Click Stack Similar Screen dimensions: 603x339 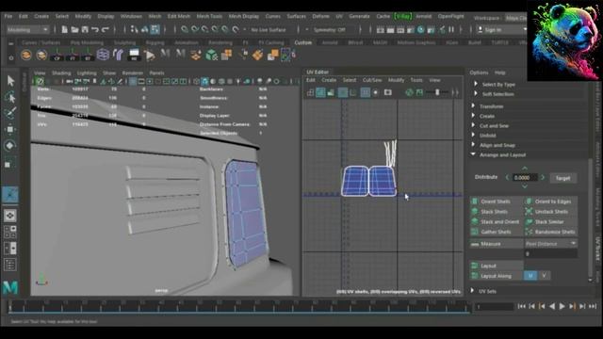[550, 222]
